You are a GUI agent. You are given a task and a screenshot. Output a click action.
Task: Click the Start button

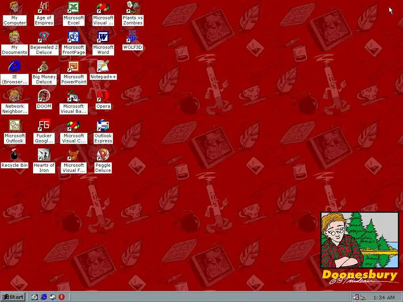pos(13,297)
